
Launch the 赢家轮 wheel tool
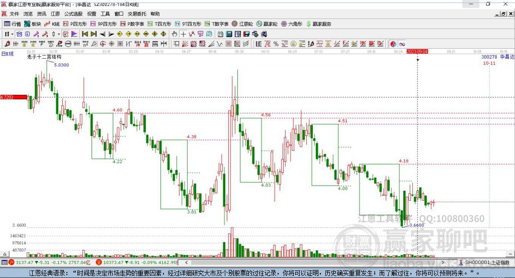[267, 24]
